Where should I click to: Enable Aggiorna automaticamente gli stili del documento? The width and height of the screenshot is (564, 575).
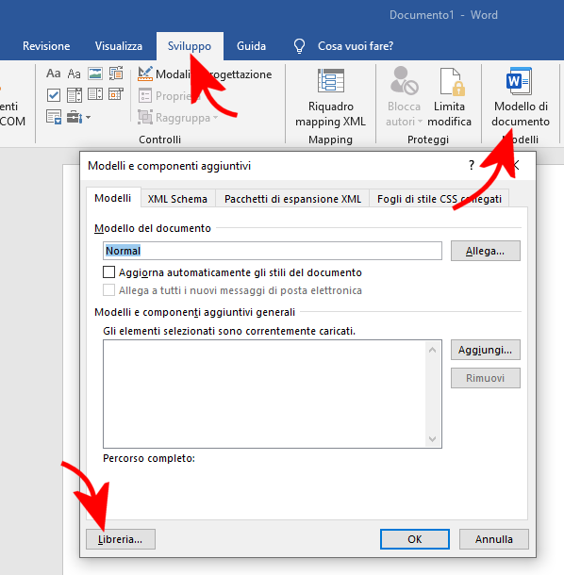[109, 272]
